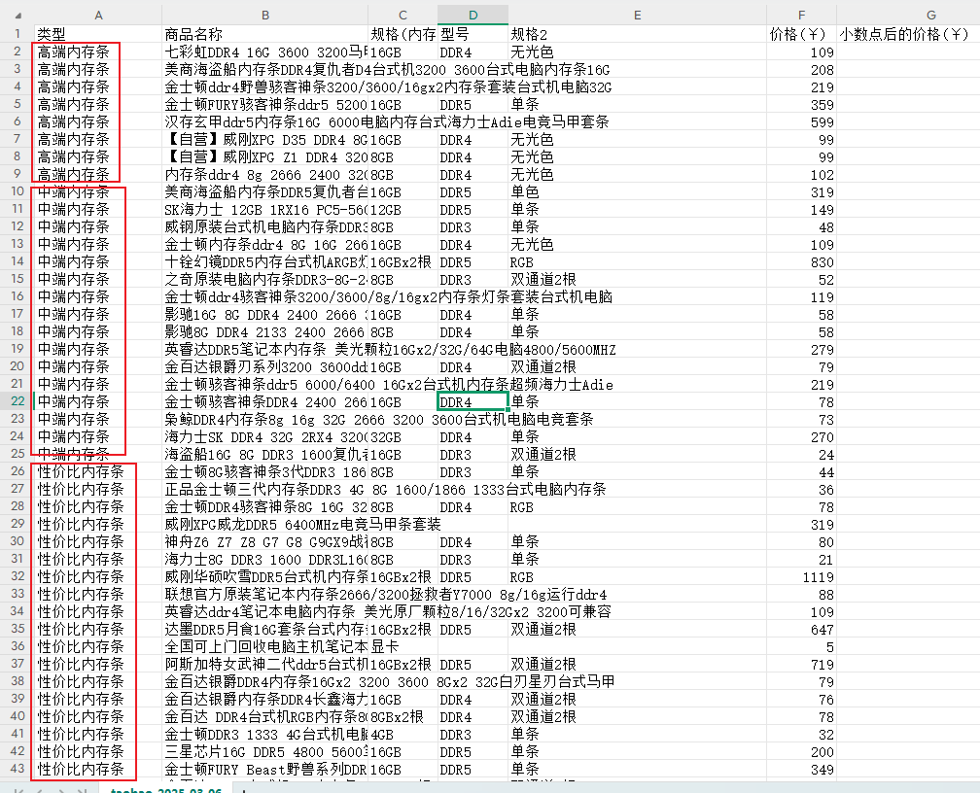Select the 联想官方原装笔记本内存条 product cell
The image size is (980, 793).
[265, 595]
